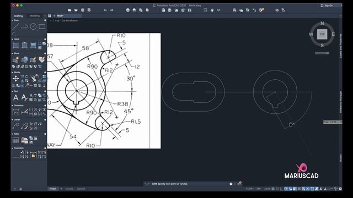This screenshot has width=353, height=198.
Task: Switch to the Drafting workspace tab
Action: click(x=18, y=16)
